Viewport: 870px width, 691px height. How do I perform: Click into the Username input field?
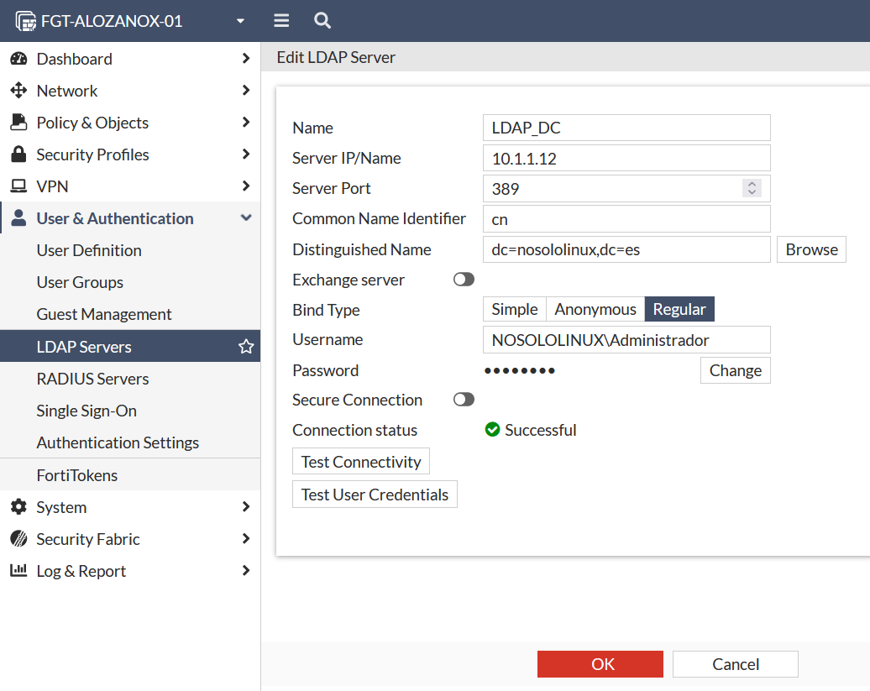626,340
